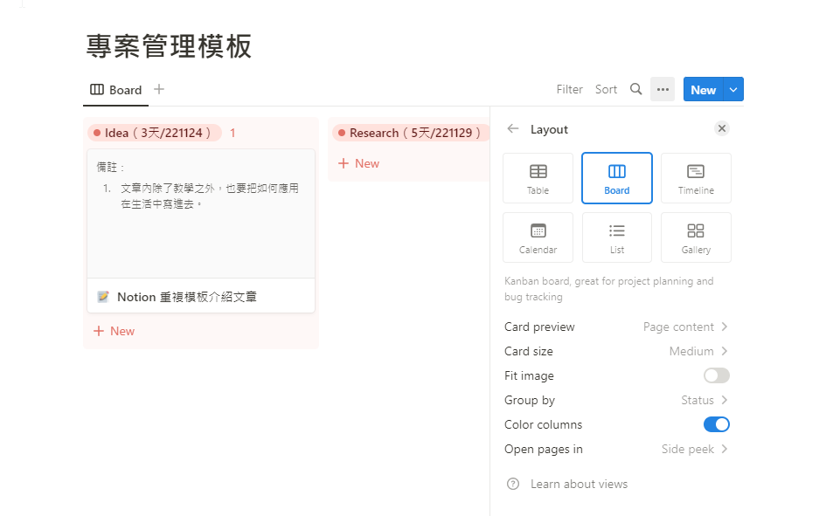Screen dimensions: 833x516
Task: Click the page title 專案管理模板
Action: pyautogui.click(x=169, y=46)
